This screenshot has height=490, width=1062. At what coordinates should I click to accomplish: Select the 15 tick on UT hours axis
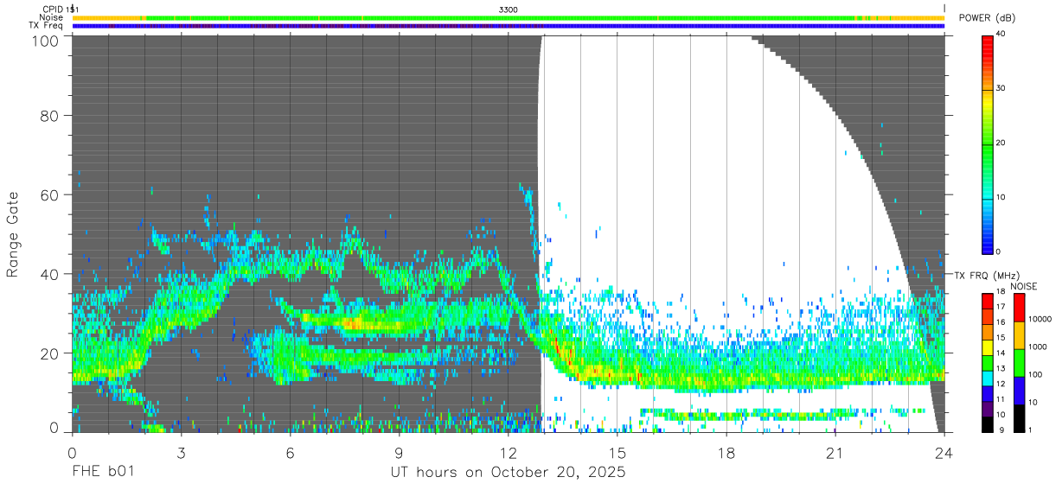tap(617, 452)
